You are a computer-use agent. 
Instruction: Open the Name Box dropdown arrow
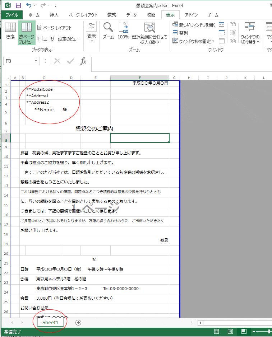pos(36,61)
